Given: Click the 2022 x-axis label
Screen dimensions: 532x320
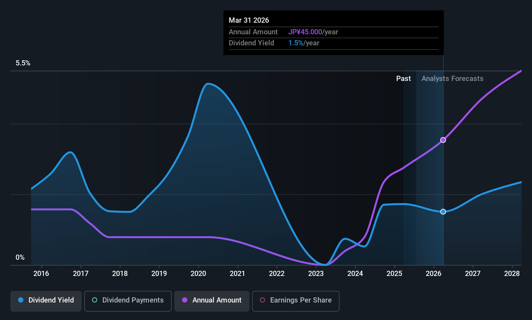Looking at the screenshot, I should coord(277,274).
